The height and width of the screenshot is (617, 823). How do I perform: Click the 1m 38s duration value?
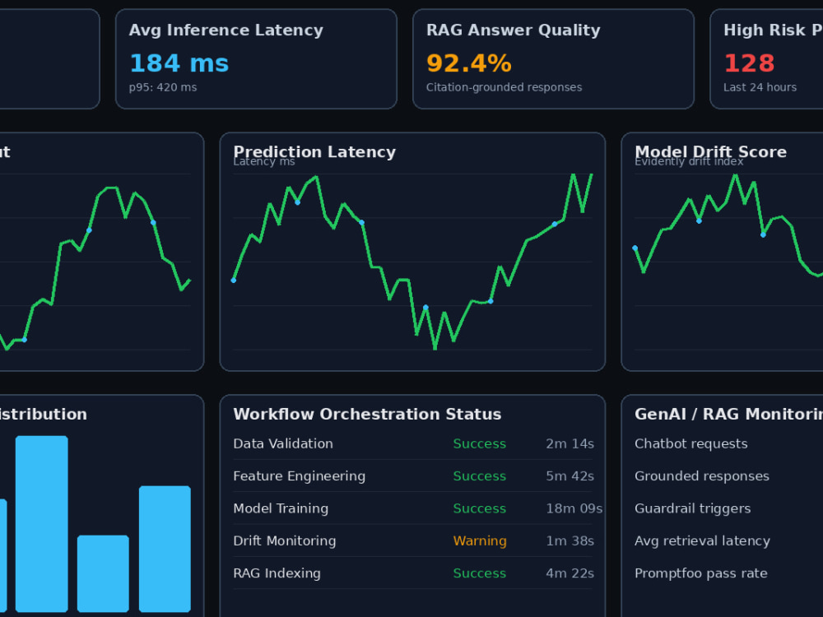click(x=570, y=541)
